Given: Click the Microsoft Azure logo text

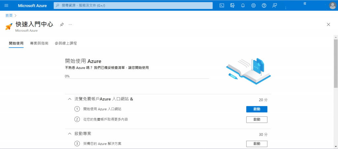Looking at the screenshot, I should click(32, 6).
